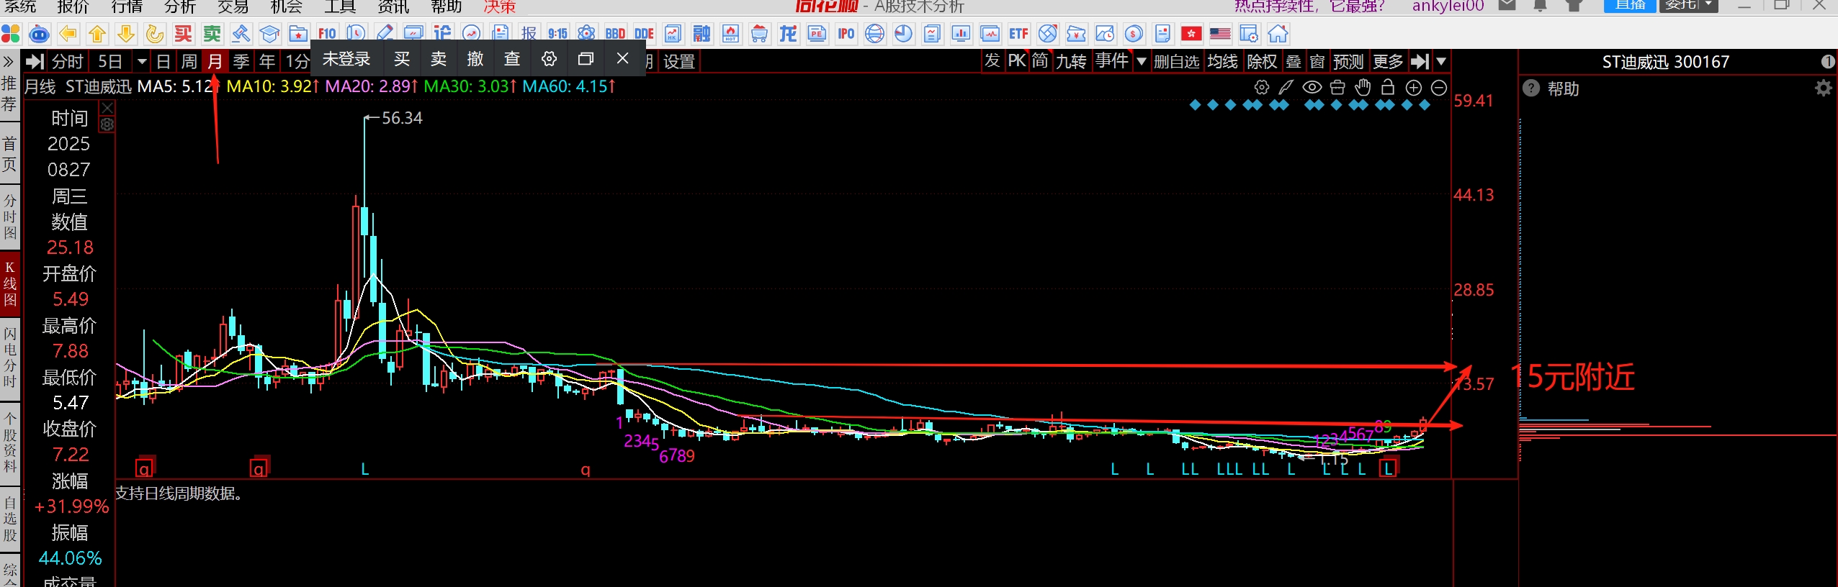Click the red 买 buy toolbar icon
The width and height of the screenshot is (1838, 587).
coord(184,34)
